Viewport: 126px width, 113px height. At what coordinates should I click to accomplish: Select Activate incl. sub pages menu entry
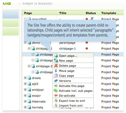tap(73, 91)
